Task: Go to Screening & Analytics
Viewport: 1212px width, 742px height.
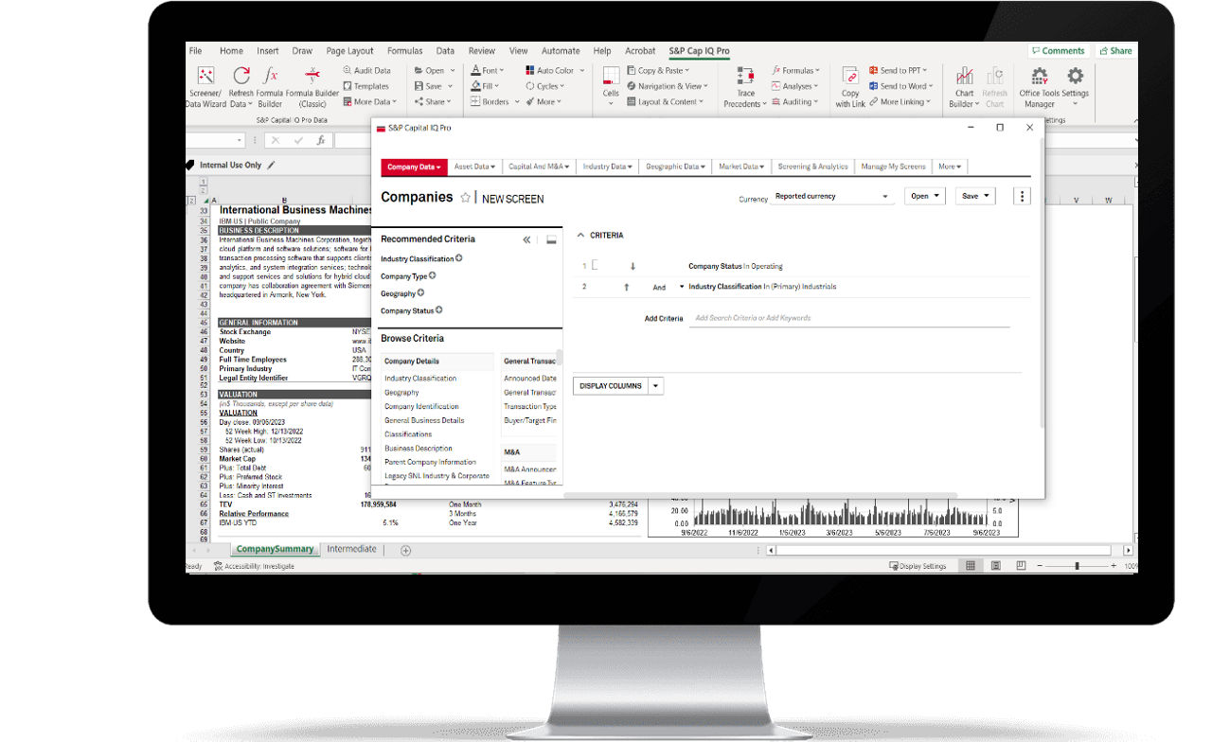Action: click(812, 167)
